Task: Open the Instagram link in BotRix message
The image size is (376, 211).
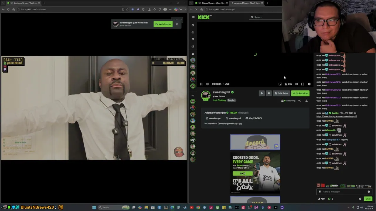Action: pos(336,116)
